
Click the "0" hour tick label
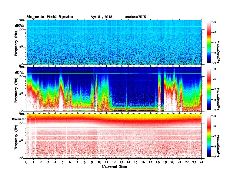[26, 162]
